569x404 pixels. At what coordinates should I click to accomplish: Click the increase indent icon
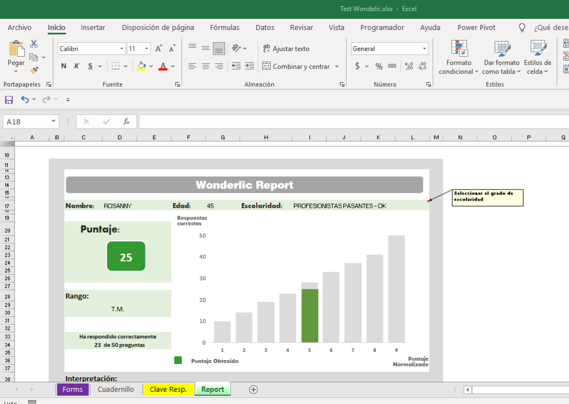click(249, 66)
